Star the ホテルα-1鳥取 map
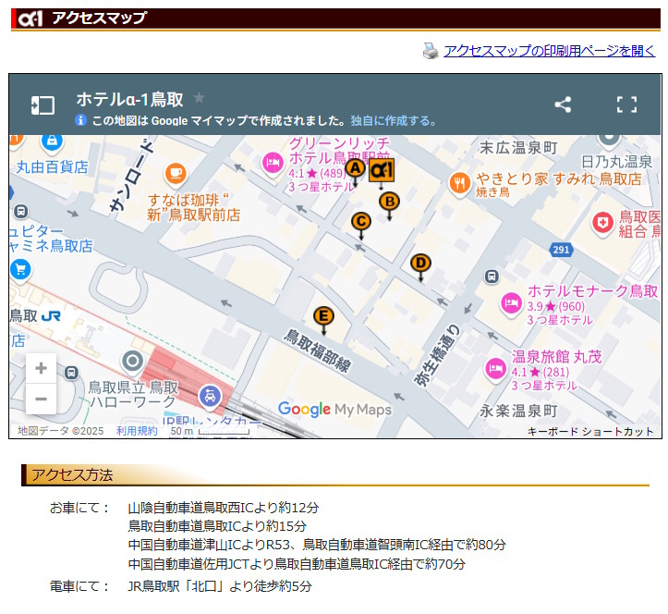 click(x=199, y=98)
